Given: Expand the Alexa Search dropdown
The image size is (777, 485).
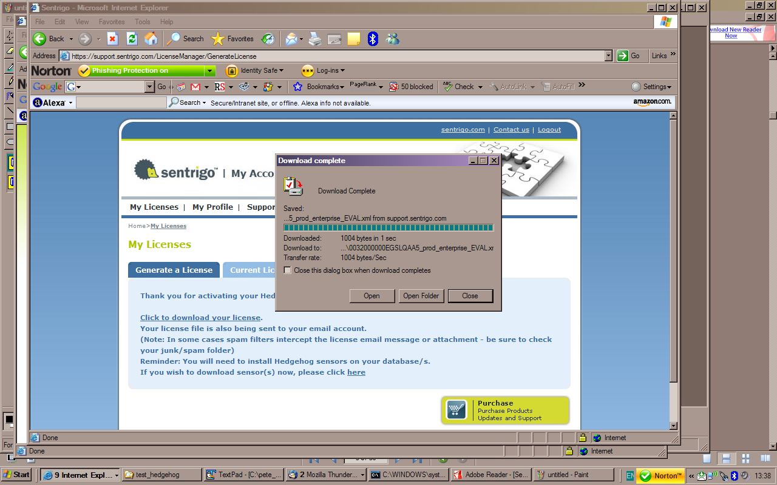Looking at the screenshot, I should (204, 103).
